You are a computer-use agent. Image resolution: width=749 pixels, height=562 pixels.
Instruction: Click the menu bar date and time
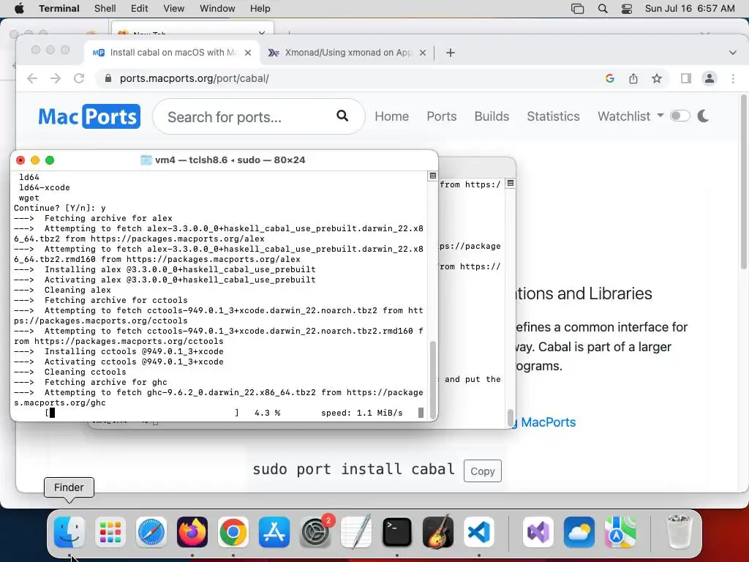coord(690,9)
